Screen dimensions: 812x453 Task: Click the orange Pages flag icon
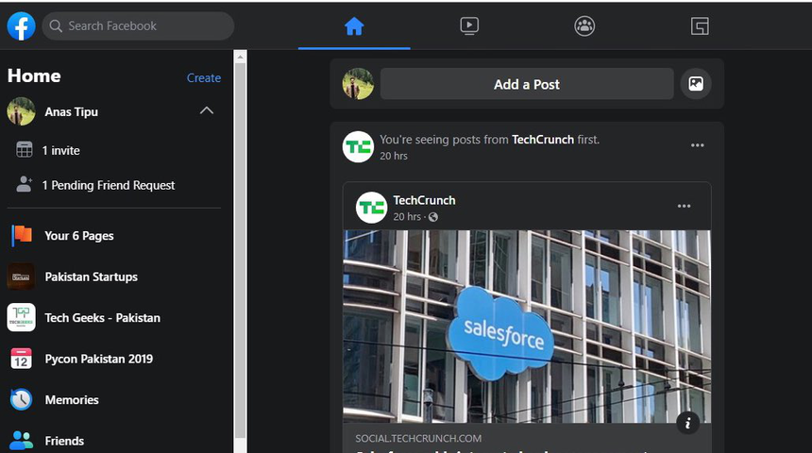coord(22,236)
